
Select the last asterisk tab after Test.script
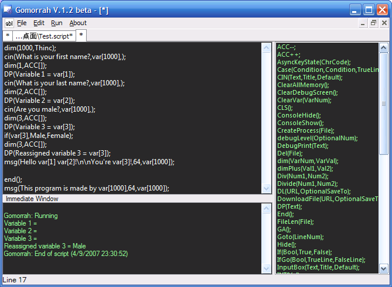point(81,36)
